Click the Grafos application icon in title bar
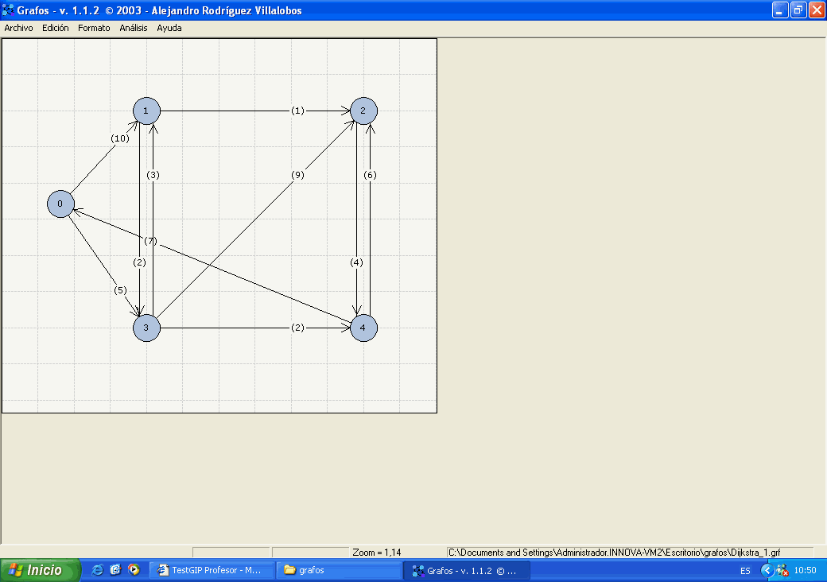Screen dimensions: 827x582 [9, 10]
